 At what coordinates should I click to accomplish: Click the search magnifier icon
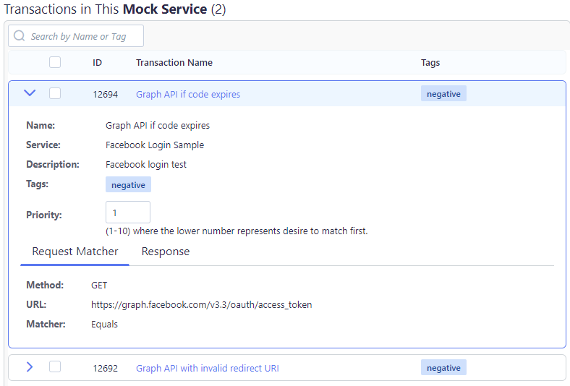pos(20,36)
